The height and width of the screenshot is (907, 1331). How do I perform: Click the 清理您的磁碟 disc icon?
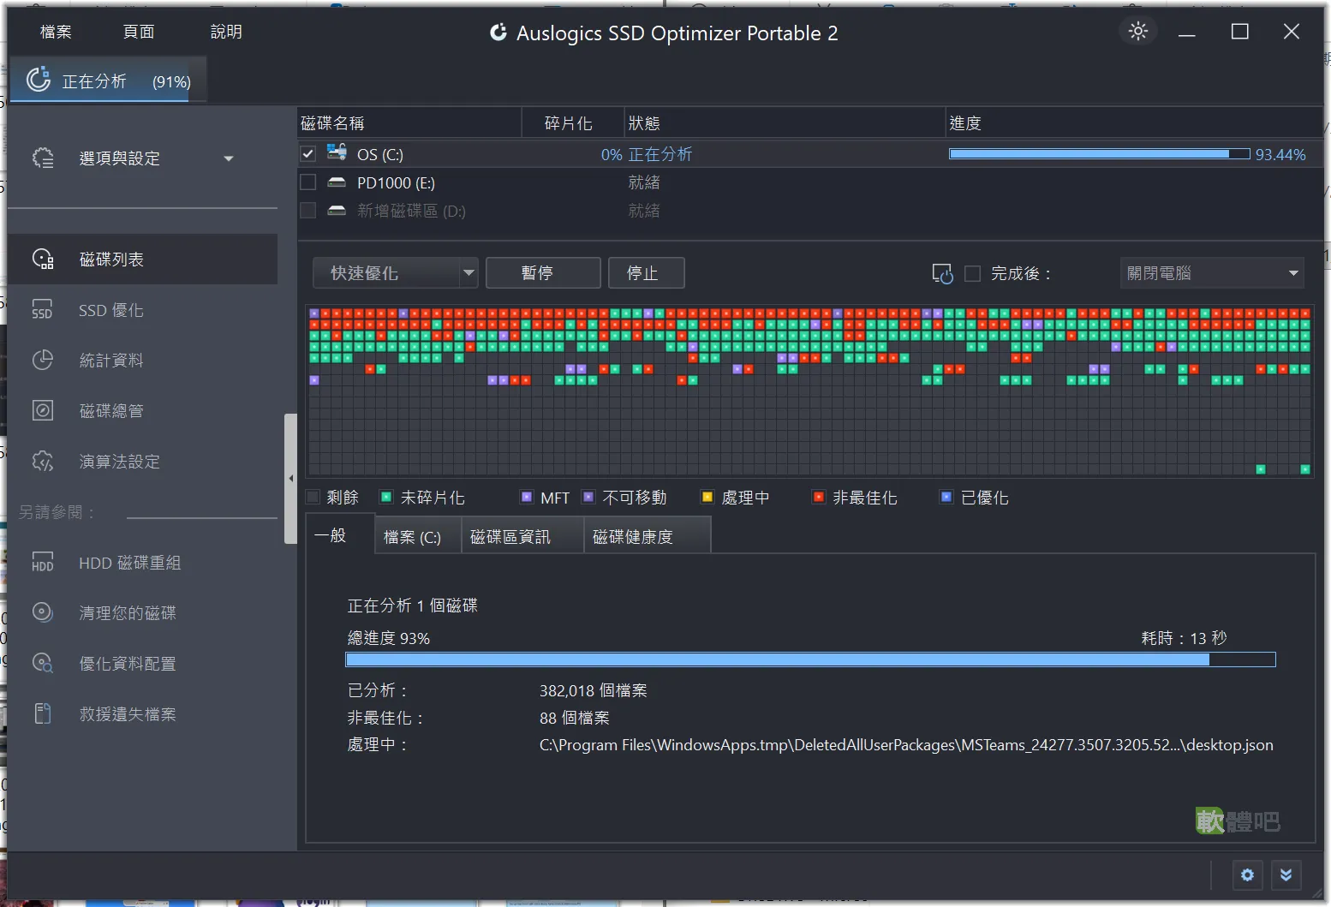point(43,612)
